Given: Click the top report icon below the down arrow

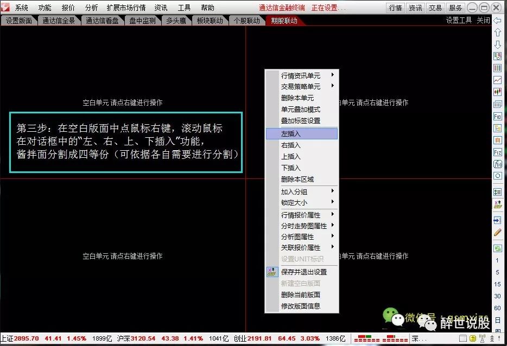Looking at the screenshot, I should click(498, 56).
